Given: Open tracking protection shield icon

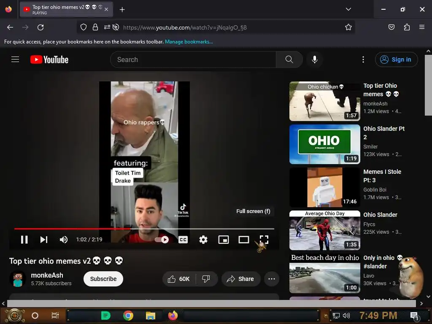Looking at the screenshot, I should (x=84, y=27).
